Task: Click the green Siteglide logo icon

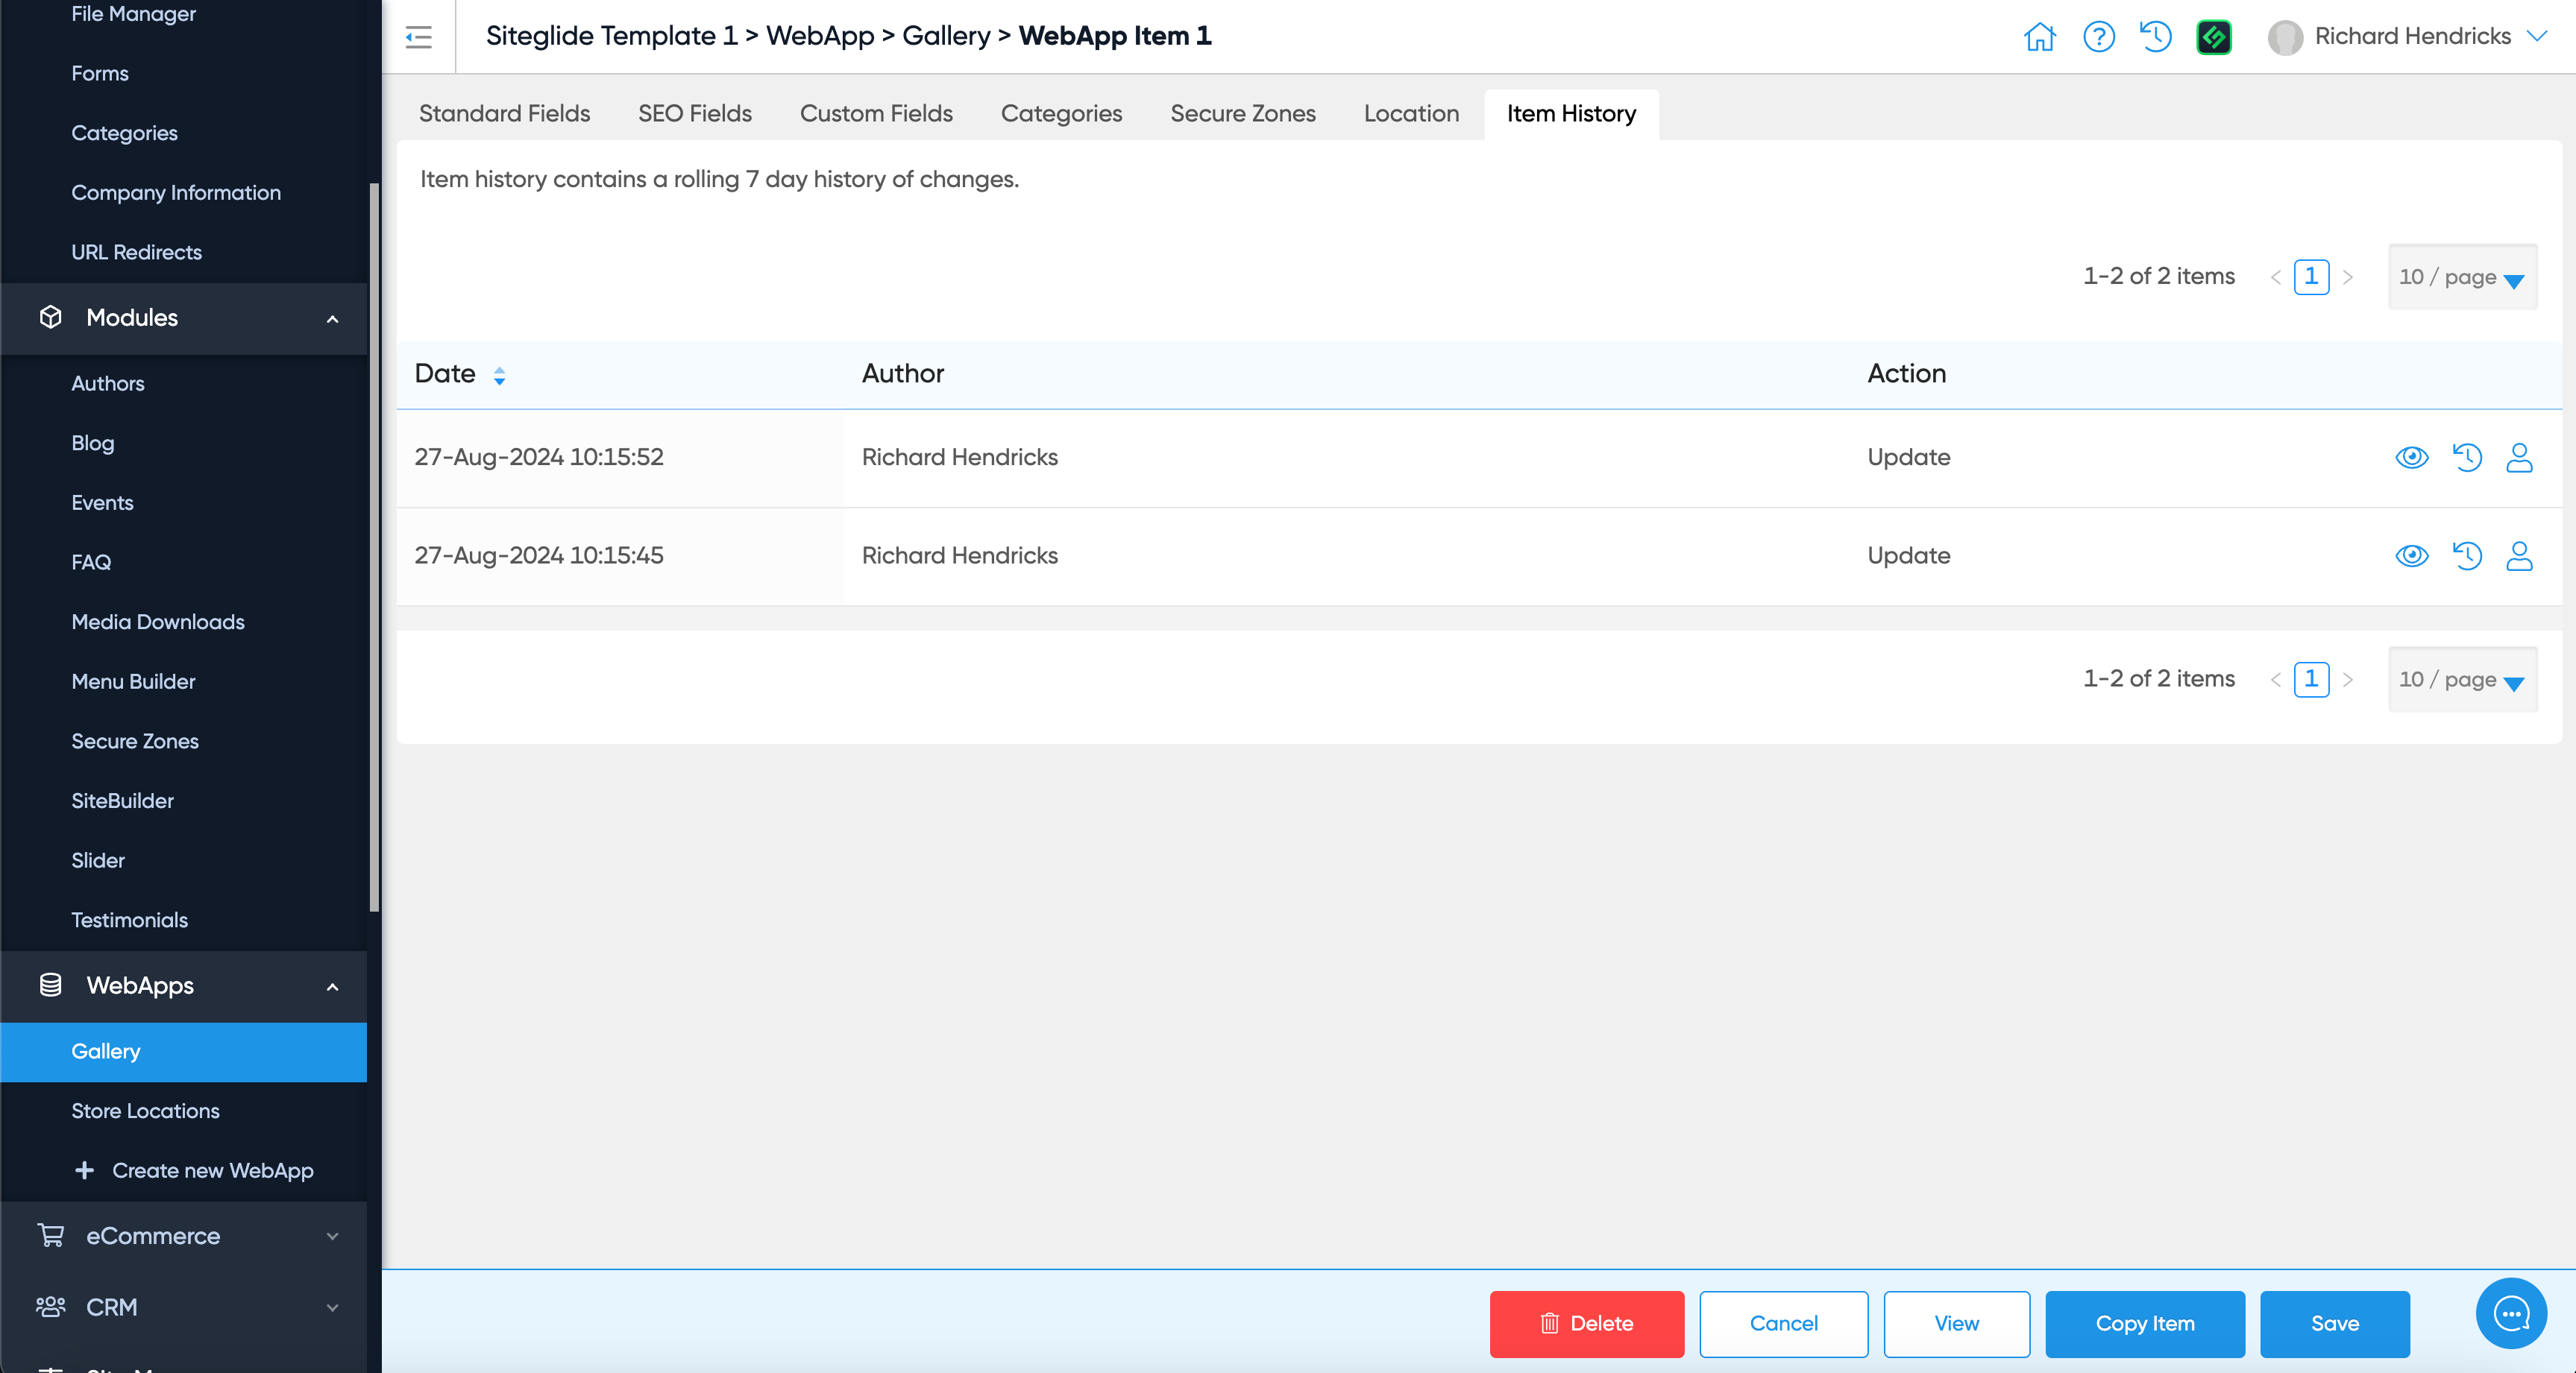Action: point(2213,37)
